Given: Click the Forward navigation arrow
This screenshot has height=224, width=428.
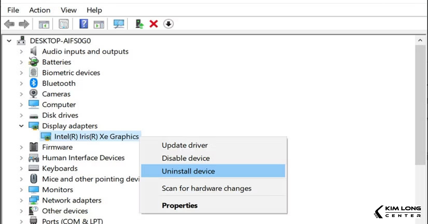Looking at the screenshot, I should click(24, 24).
